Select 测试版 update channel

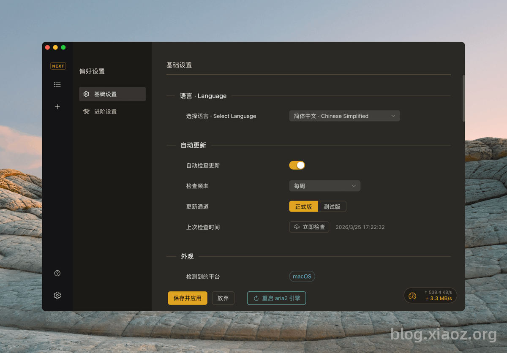(x=332, y=206)
